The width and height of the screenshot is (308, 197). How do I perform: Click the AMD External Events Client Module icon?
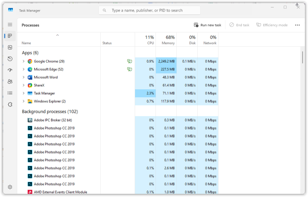(x=30, y=192)
